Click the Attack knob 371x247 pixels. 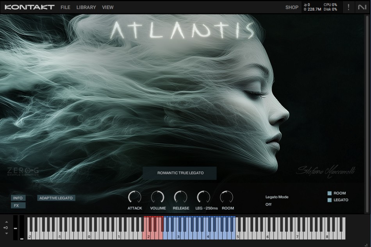coord(135,197)
